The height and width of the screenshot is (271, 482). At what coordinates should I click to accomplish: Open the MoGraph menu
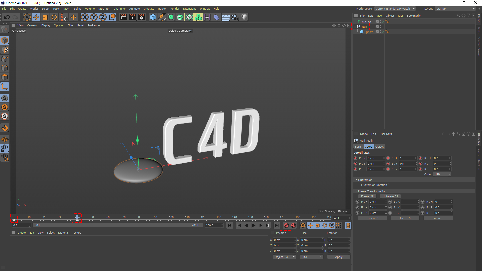tap(104, 9)
